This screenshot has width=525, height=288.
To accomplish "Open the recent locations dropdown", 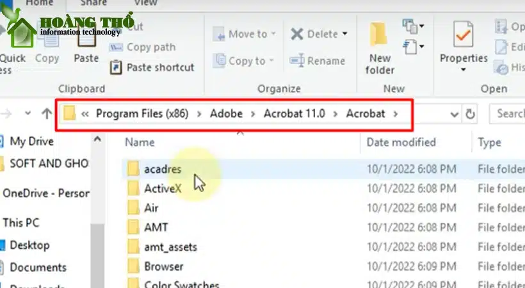I will pos(28,113).
